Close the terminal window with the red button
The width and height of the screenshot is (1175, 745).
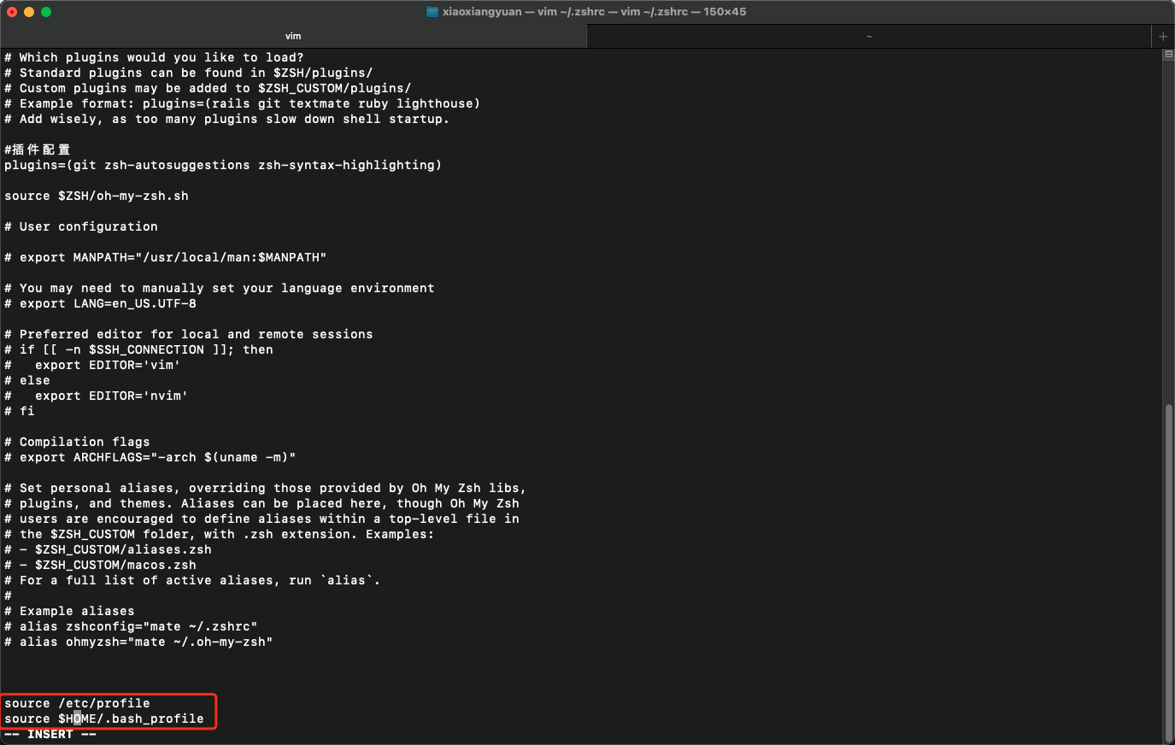coord(12,12)
